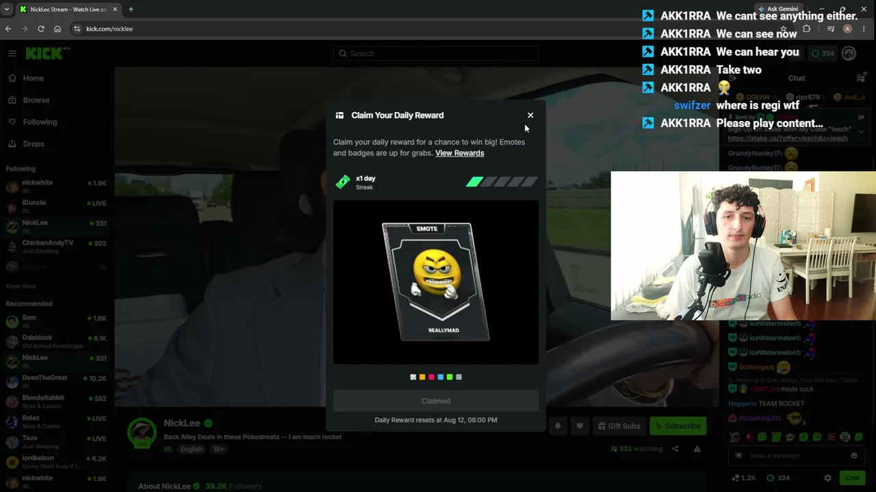Go forward in the browser

(25, 29)
